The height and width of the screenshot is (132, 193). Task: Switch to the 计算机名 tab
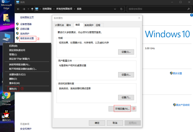(60, 25)
